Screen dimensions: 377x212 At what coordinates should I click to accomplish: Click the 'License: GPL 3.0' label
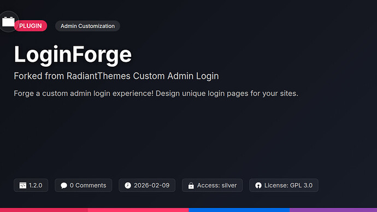tap(288, 185)
